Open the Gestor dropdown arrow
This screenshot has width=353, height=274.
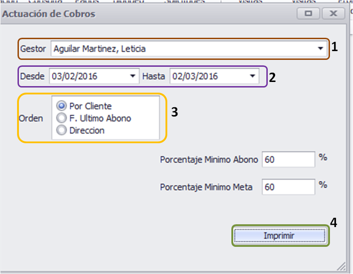[320, 49]
